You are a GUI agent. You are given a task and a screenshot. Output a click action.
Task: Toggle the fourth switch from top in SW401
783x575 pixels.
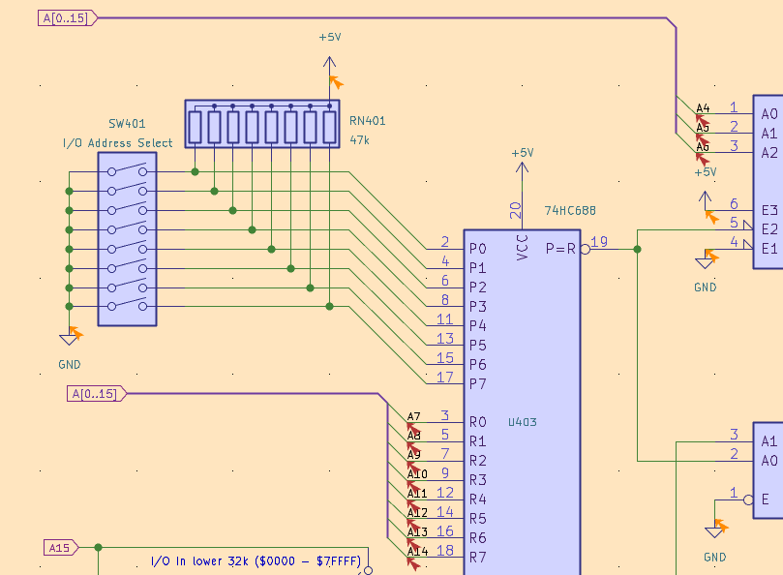tap(127, 229)
